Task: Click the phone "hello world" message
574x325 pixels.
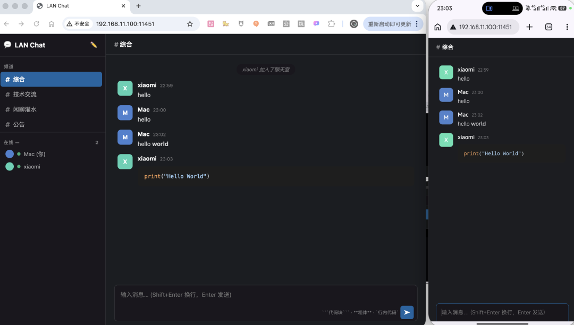Action: [471, 124]
